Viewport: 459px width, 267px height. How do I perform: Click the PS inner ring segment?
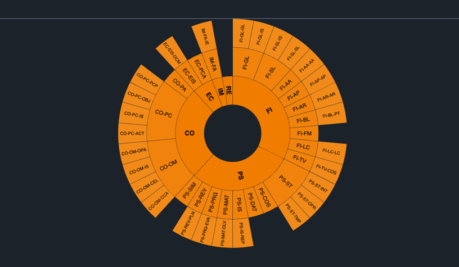tap(240, 175)
